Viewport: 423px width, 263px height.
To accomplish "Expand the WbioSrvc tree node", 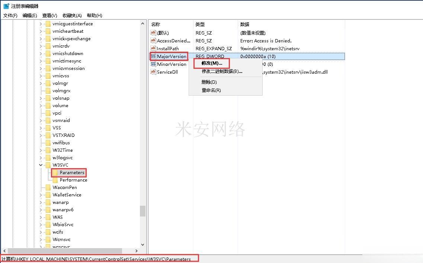I will click(x=41, y=225).
